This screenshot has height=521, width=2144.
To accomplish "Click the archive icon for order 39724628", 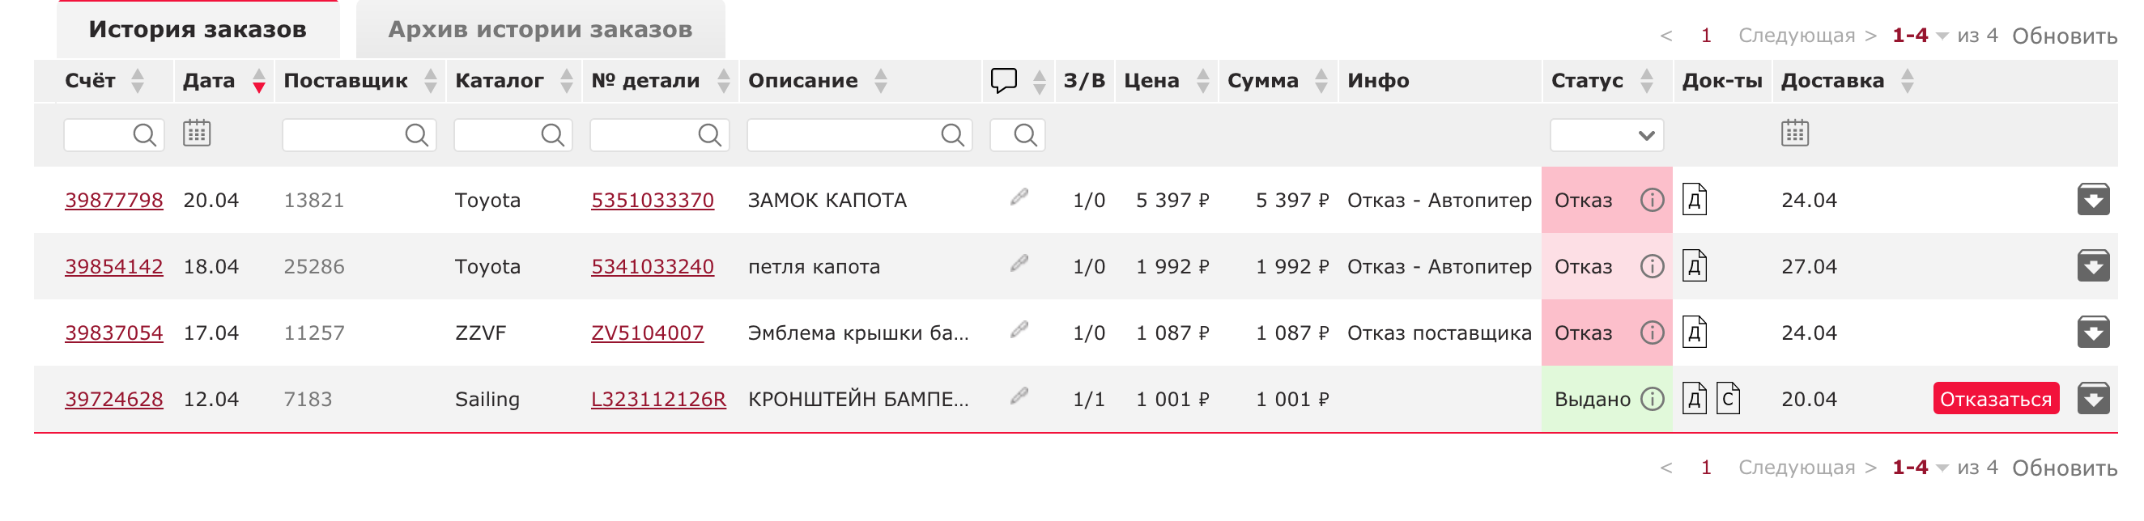I will pos(2092,399).
